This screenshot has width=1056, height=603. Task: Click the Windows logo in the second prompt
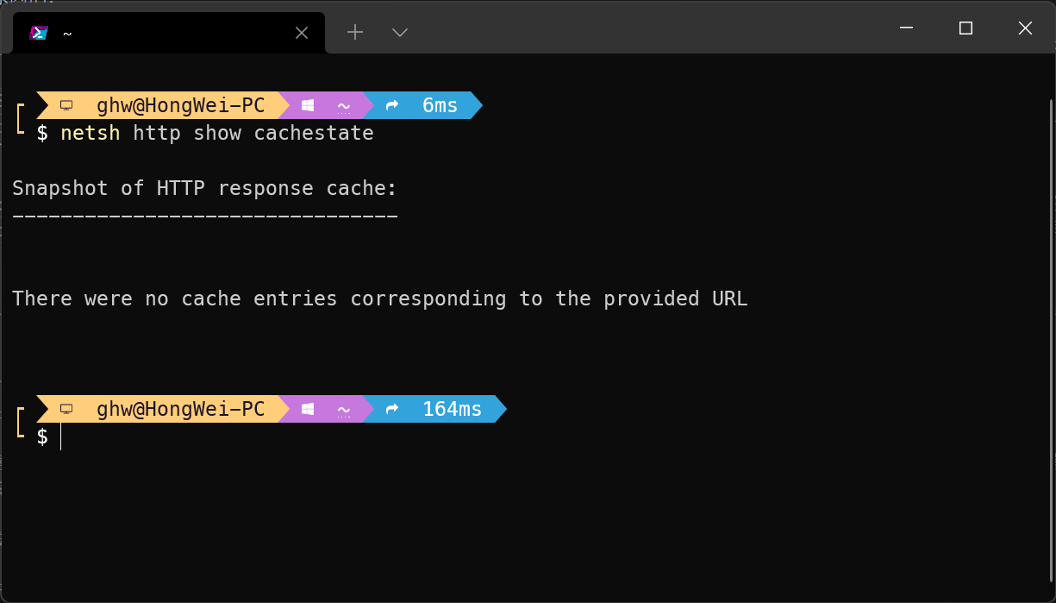(x=308, y=409)
